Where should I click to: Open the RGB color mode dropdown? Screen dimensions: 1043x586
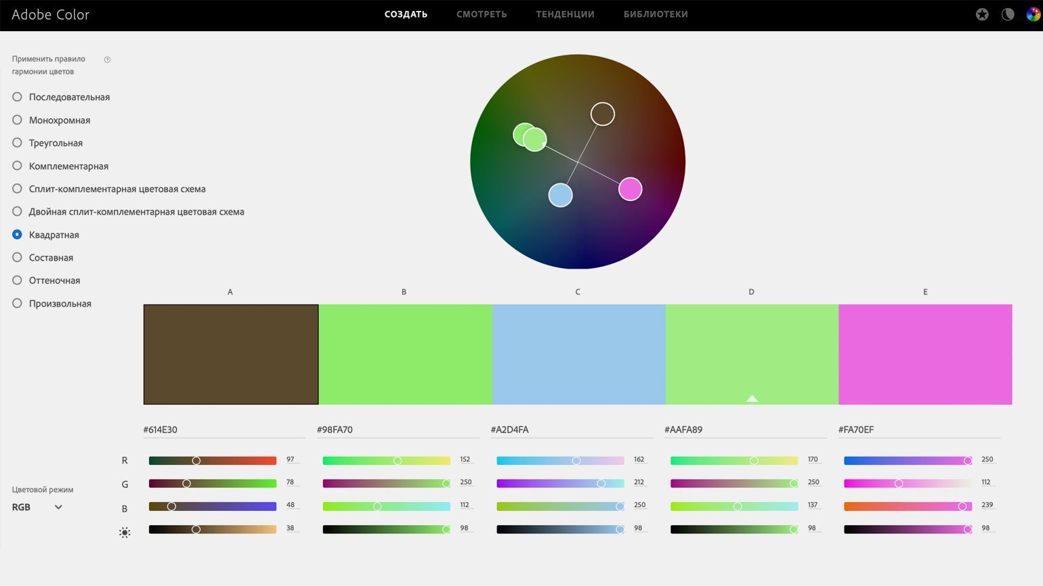click(x=37, y=507)
